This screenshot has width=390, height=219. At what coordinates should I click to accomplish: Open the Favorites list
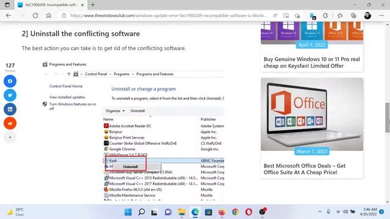340,15
